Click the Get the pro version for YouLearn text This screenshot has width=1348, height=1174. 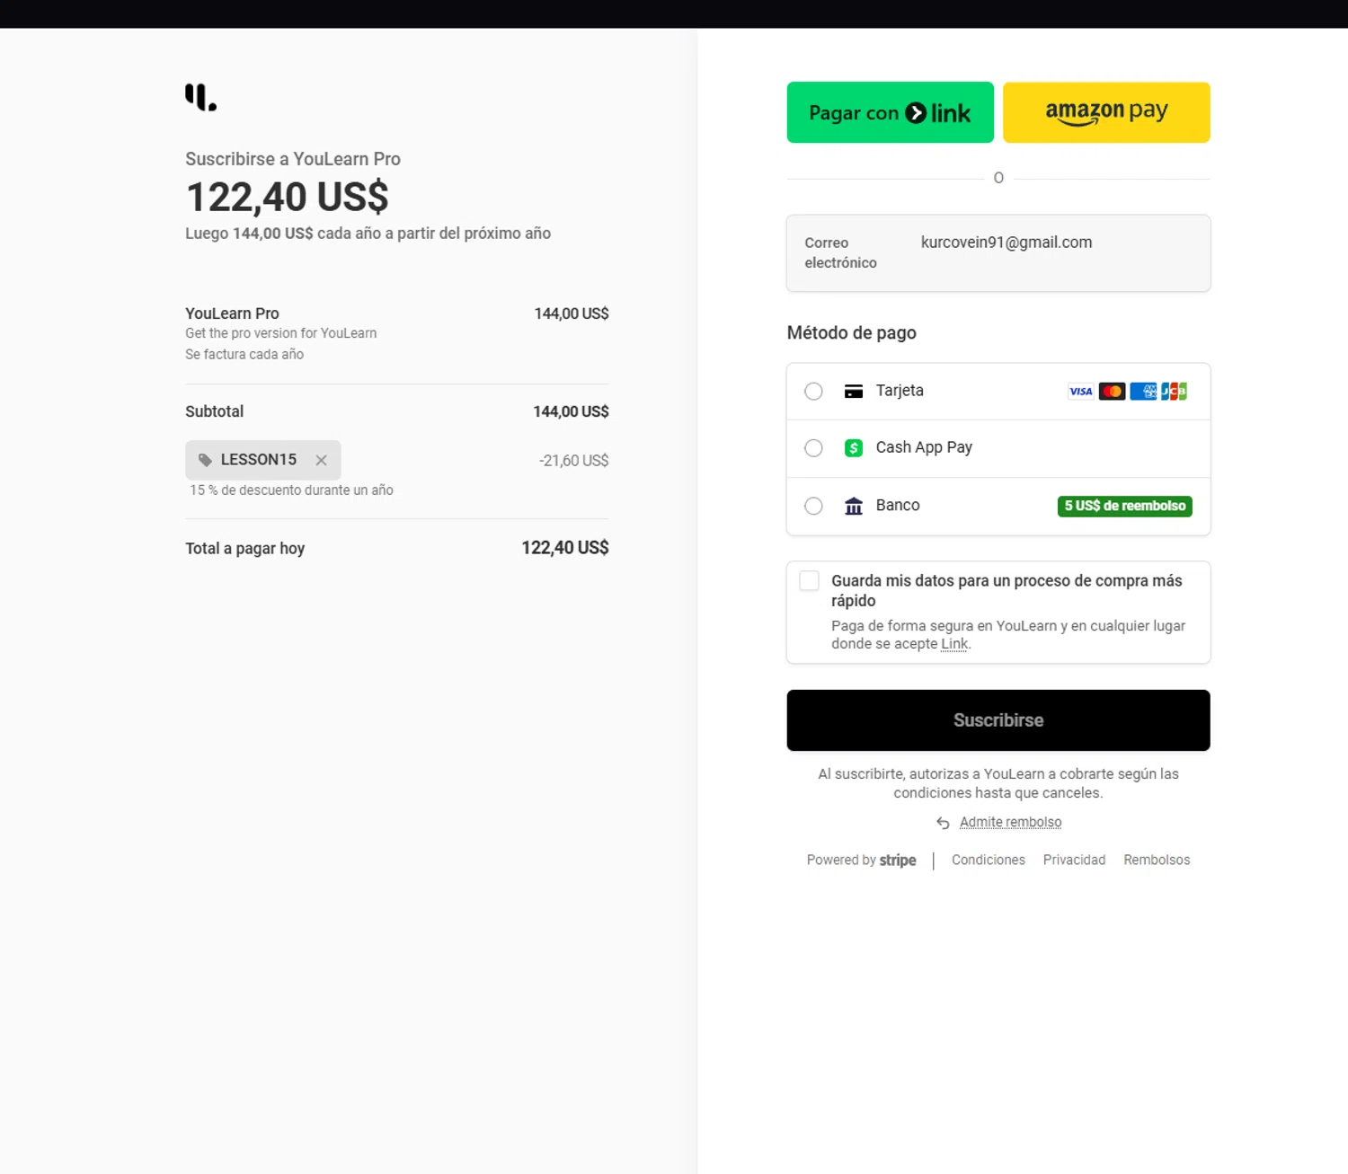[280, 333]
